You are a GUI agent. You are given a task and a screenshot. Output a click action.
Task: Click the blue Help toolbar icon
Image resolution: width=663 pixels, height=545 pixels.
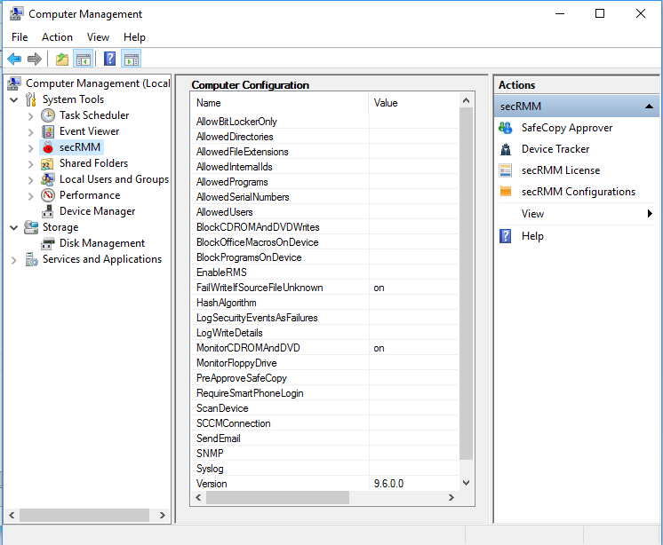(109, 59)
